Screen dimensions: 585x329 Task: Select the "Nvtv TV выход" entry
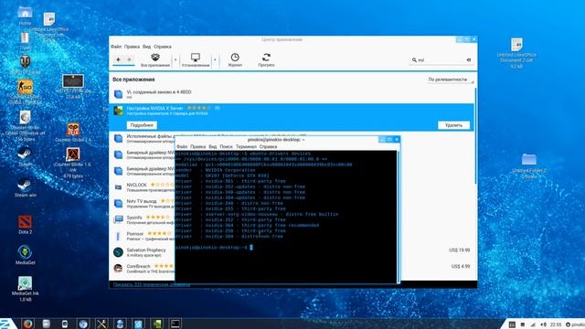point(143,203)
